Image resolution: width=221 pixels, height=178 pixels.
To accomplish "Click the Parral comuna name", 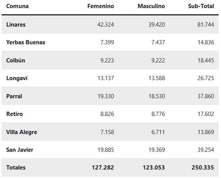I will click(14, 96).
